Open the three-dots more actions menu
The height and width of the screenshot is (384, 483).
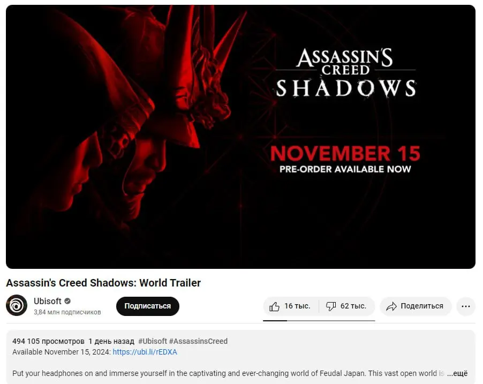[x=466, y=306]
